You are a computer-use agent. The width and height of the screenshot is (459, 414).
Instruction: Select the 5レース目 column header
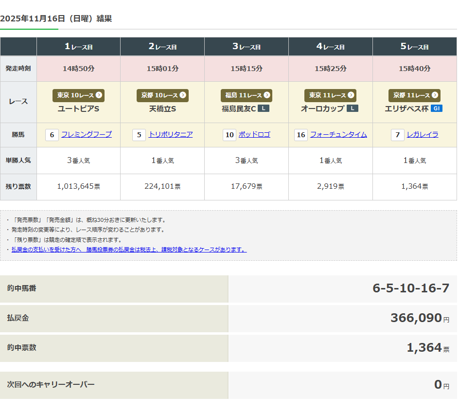(x=414, y=47)
